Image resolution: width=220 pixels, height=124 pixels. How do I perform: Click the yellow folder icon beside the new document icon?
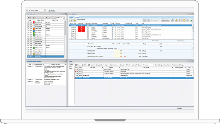(75, 20)
